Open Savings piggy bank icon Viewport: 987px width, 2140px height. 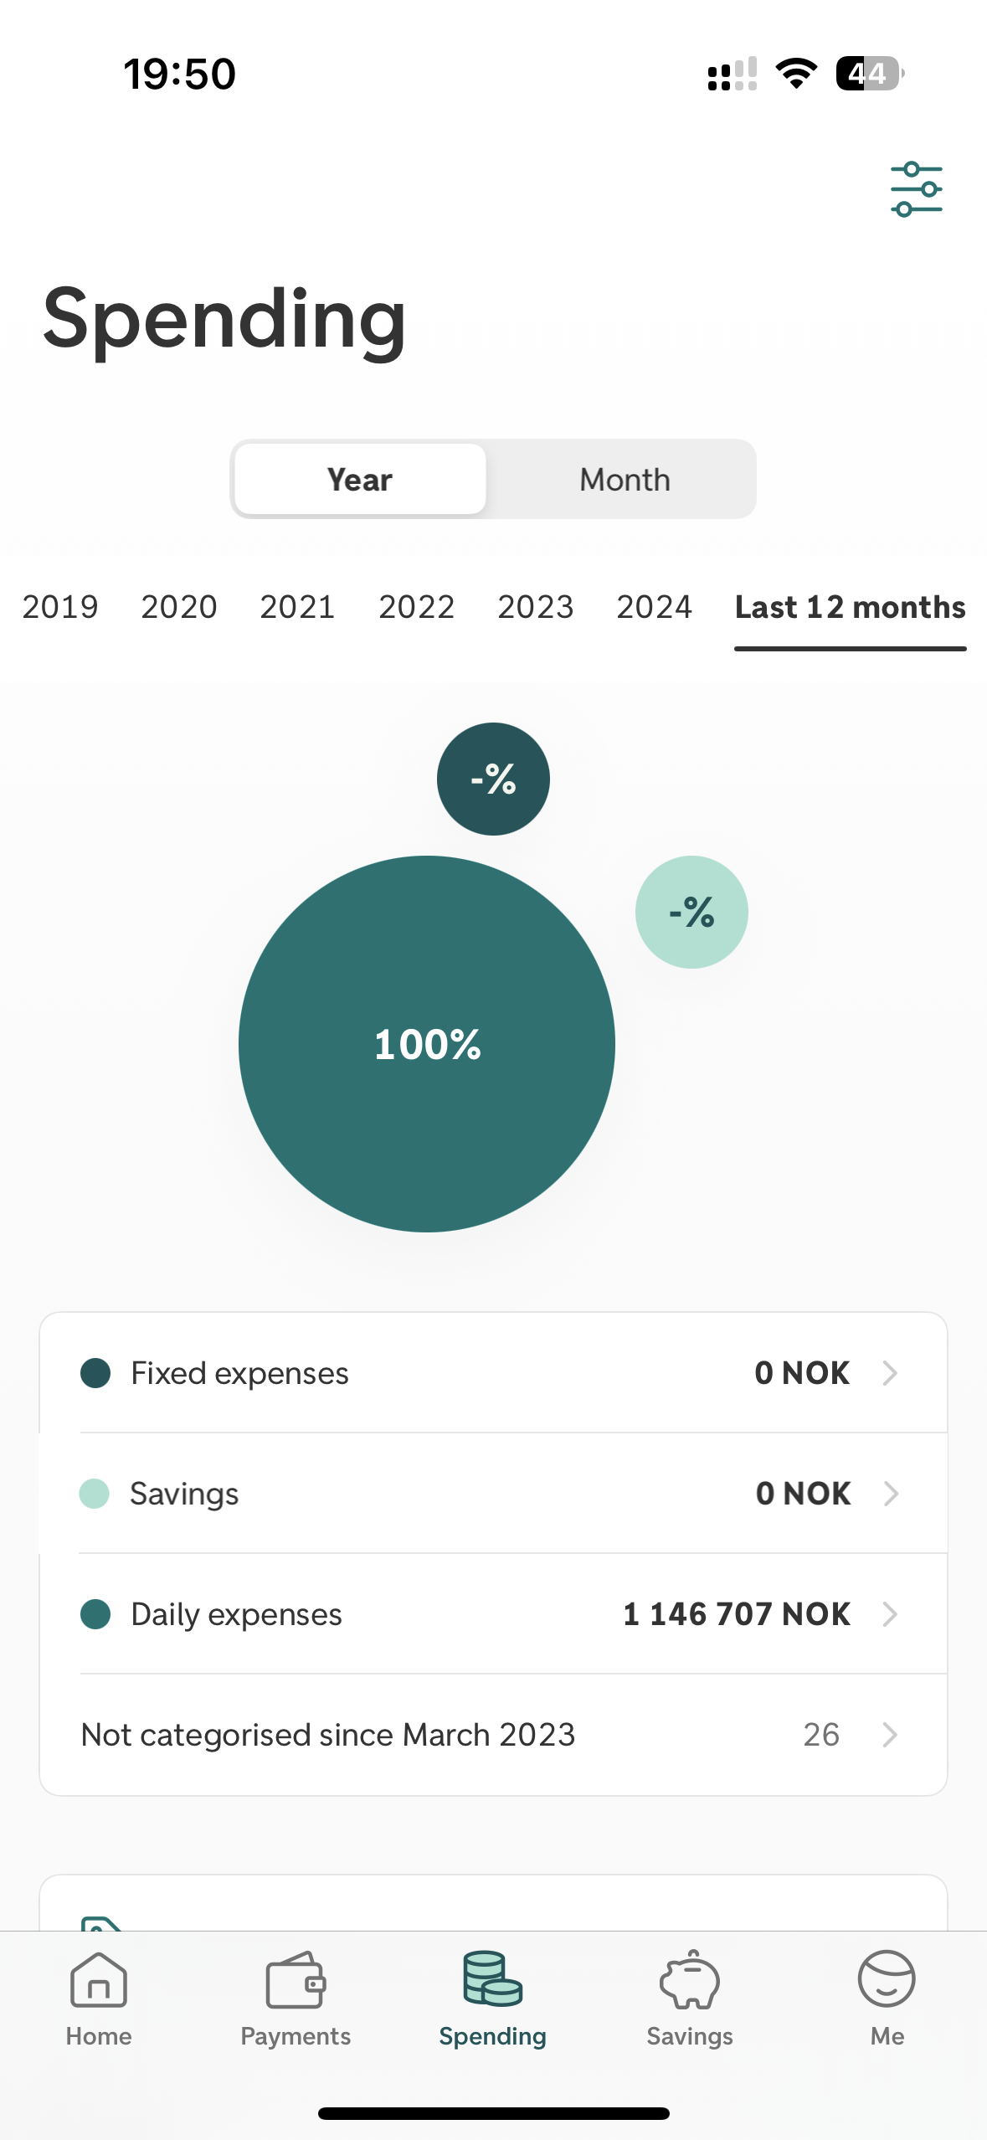tap(690, 1980)
